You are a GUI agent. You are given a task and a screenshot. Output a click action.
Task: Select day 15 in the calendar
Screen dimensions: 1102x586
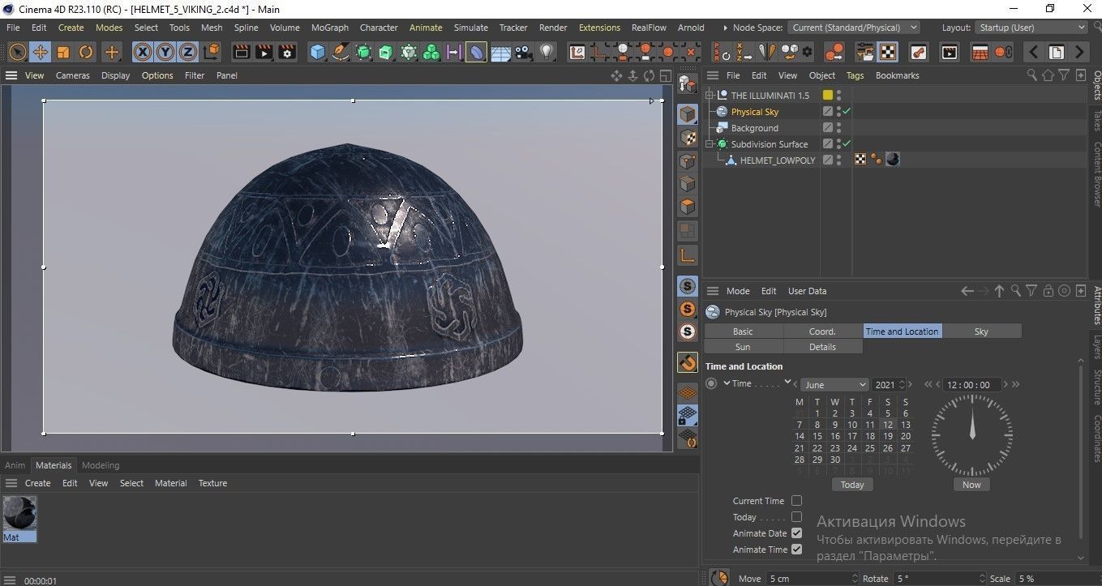[817, 436]
